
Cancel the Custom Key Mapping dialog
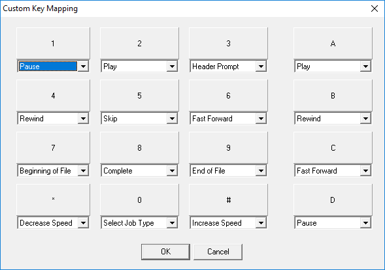tap(218, 252)
